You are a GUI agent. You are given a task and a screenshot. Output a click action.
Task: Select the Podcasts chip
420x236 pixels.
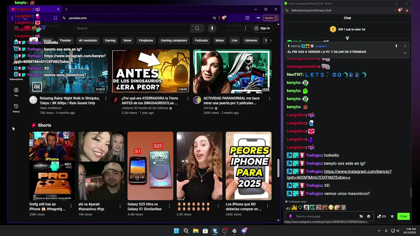coord(201,41)
